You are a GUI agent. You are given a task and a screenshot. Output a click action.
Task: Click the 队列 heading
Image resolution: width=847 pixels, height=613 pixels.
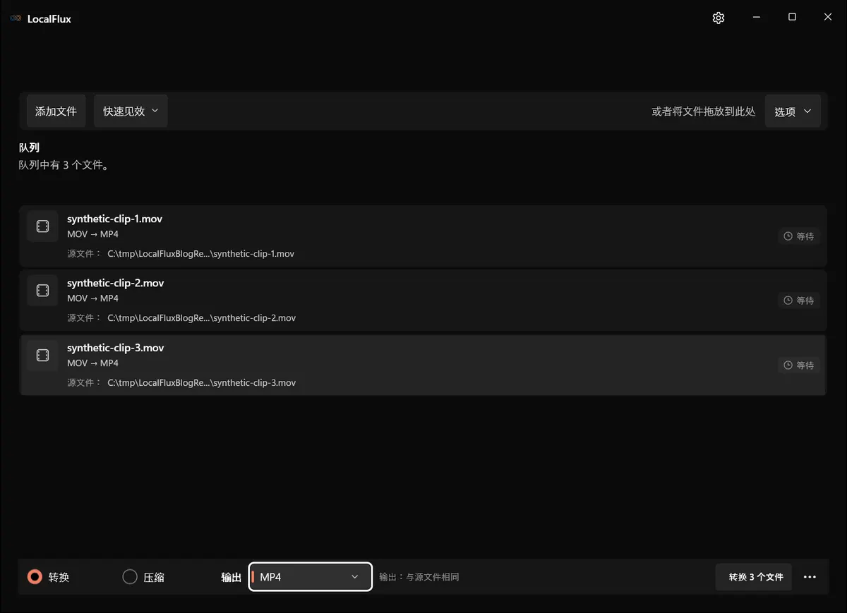tap(29, 148)
